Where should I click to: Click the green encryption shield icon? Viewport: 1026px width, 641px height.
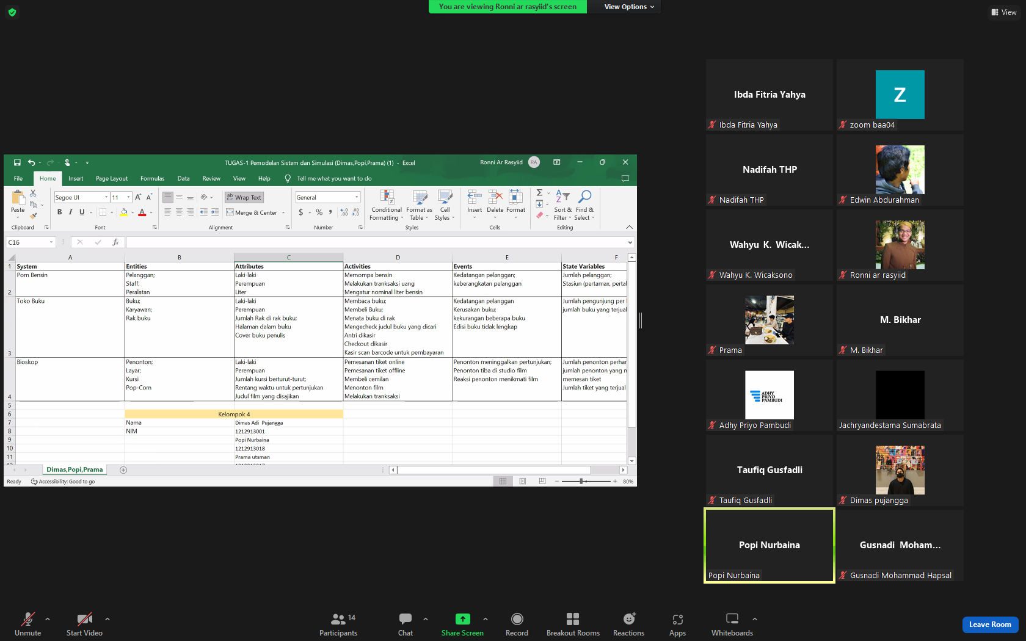click(12, 12)
